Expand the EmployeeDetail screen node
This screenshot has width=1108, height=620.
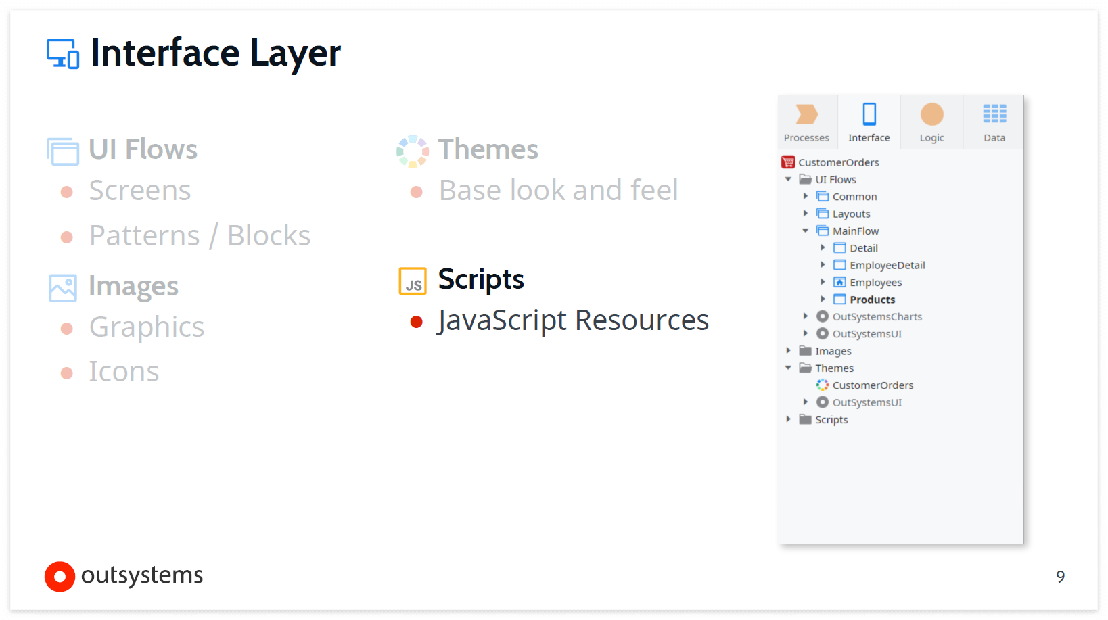(823, 265)
